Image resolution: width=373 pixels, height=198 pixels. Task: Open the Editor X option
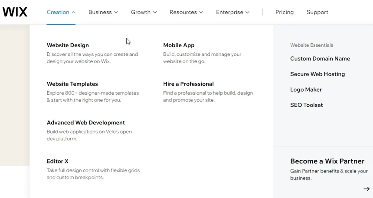58,161
